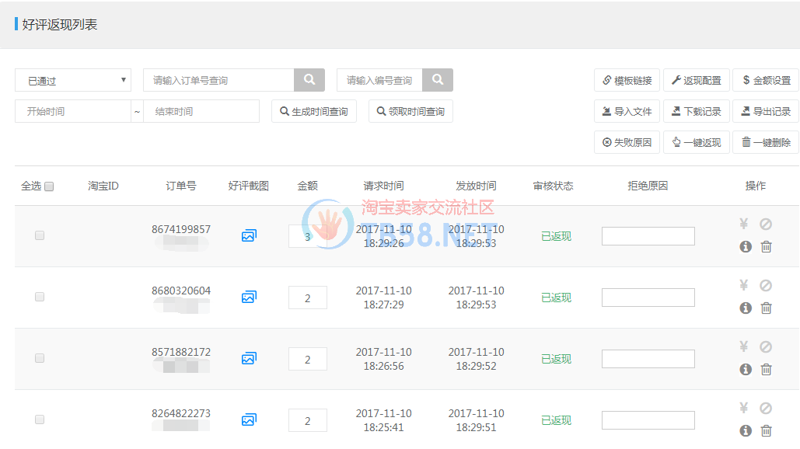The height and width of the screenshot is (449, 800).
Task: Click the 生成时间查询 button
Action: pos(314,111)
